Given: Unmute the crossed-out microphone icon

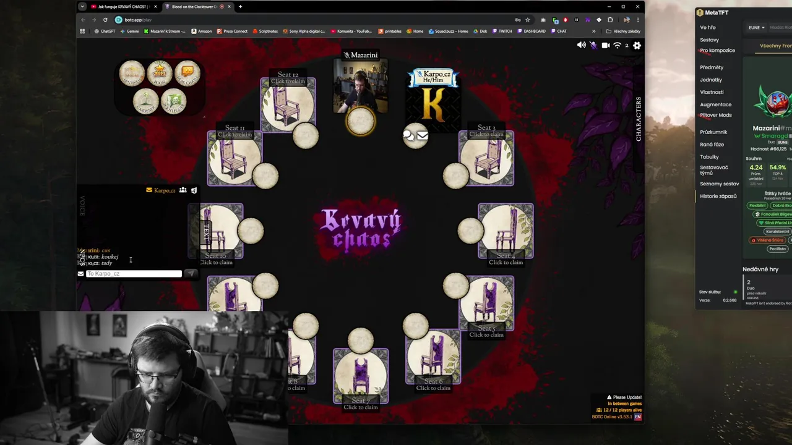Looking at the screenshot, I should click(593, 45).
